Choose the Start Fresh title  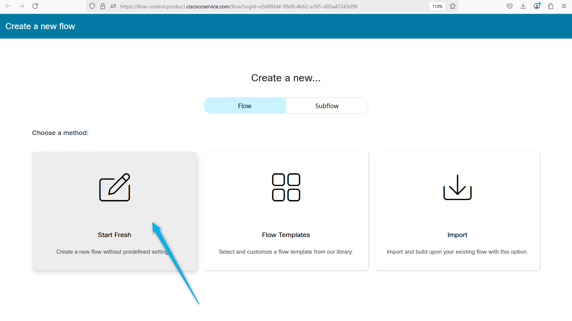[114, 235]
